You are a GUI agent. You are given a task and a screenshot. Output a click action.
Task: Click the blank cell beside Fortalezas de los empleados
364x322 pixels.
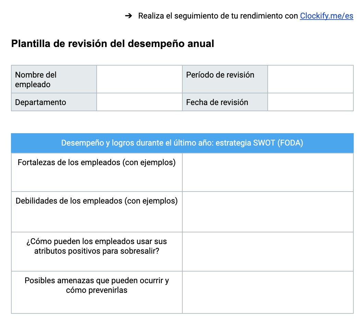[x=268, y=172]
